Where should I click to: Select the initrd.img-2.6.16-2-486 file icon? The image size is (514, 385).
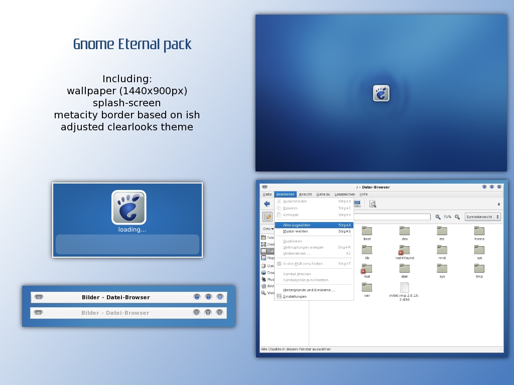click(x=405, y=287)
